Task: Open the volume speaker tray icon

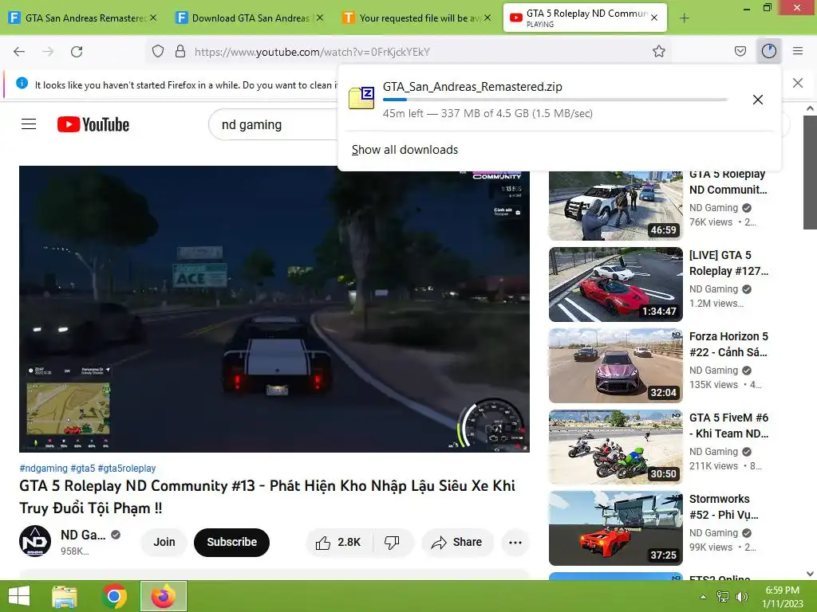Action: coord(741,597)
